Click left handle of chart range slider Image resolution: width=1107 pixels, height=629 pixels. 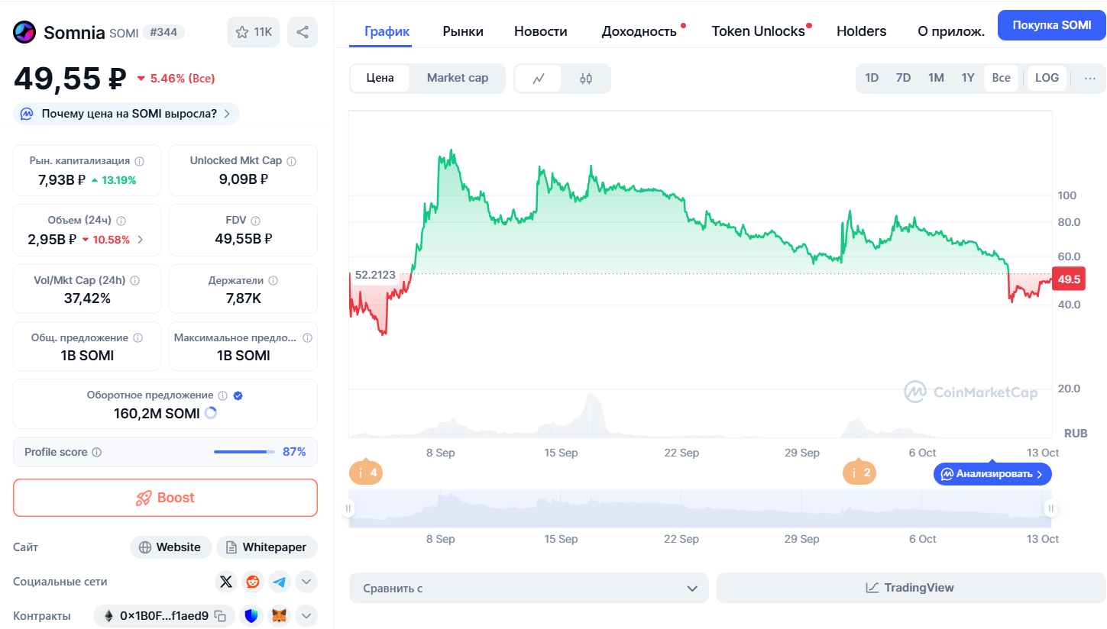pos(348,508)
